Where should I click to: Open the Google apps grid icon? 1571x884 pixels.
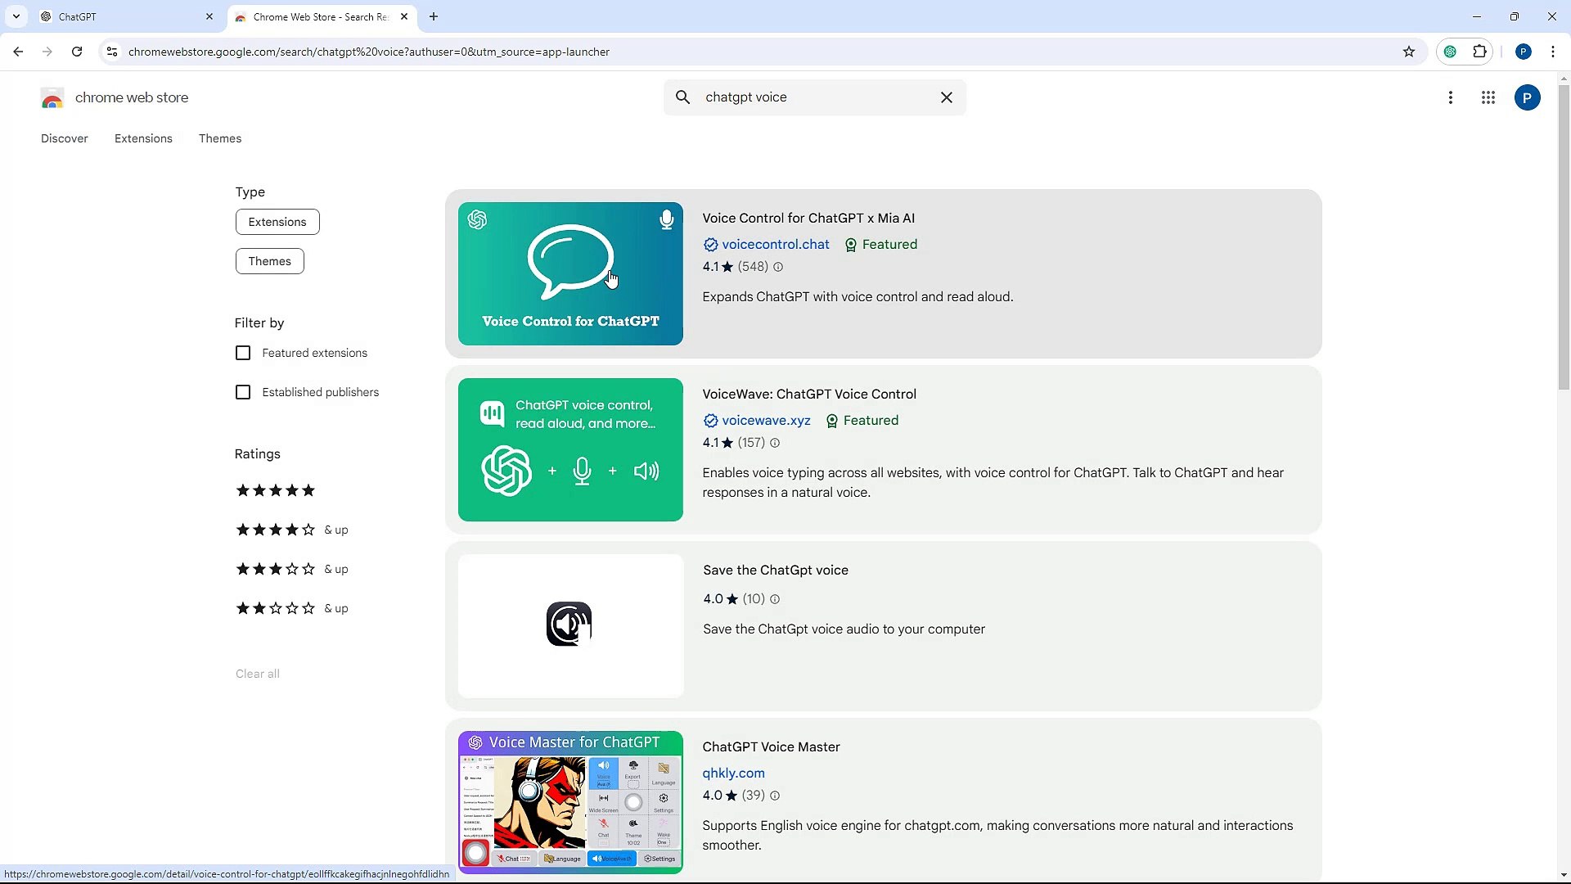pyautogui.click(x=1488, y=97)
